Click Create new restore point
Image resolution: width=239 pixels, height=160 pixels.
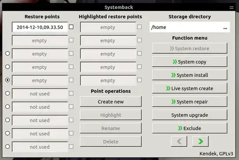click(111, 101)
